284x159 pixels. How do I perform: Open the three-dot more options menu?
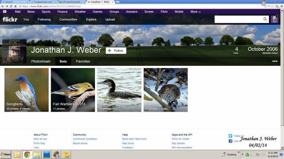[275, 61]
